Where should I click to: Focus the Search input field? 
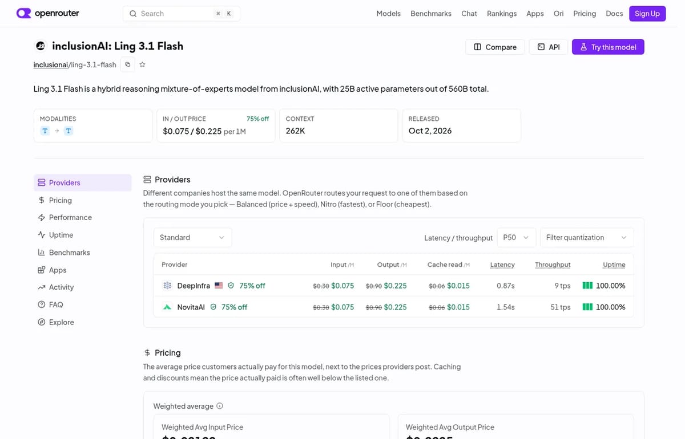(x=182, y=14)
